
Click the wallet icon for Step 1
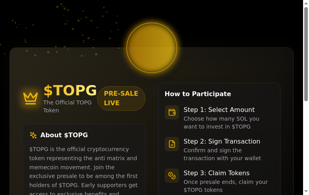pyautogui.click(x=172, y=112)
